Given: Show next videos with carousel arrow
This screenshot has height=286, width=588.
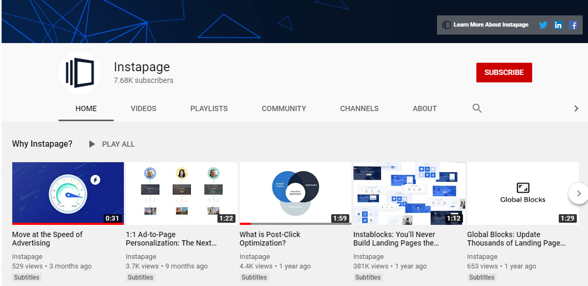Looking at the screenshot, I should 578,194.
